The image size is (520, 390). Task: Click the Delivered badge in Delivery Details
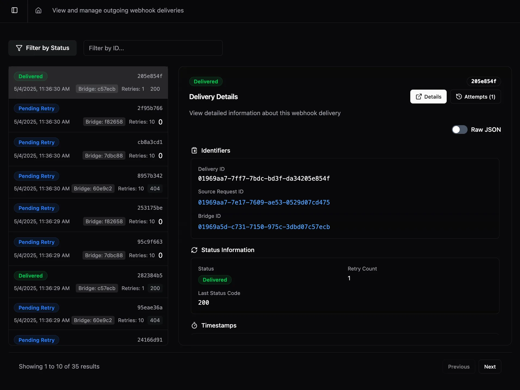tap(206, 81)
